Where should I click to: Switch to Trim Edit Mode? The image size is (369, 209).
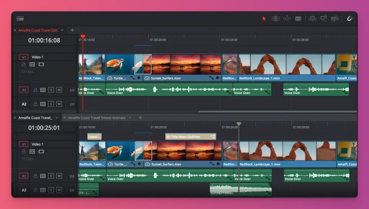[276, 18]
